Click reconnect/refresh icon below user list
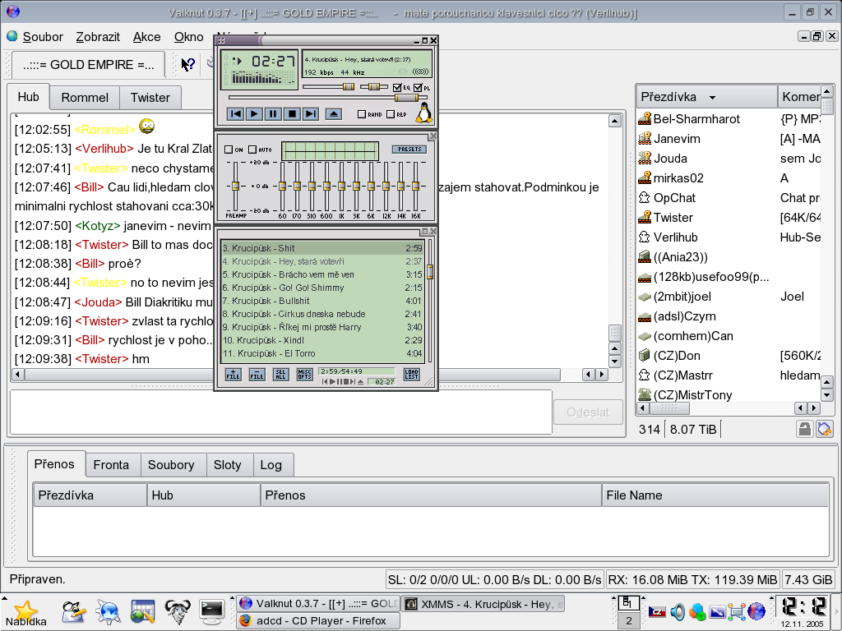The width and height of the screenshot is (842, 631). [824, 429]
